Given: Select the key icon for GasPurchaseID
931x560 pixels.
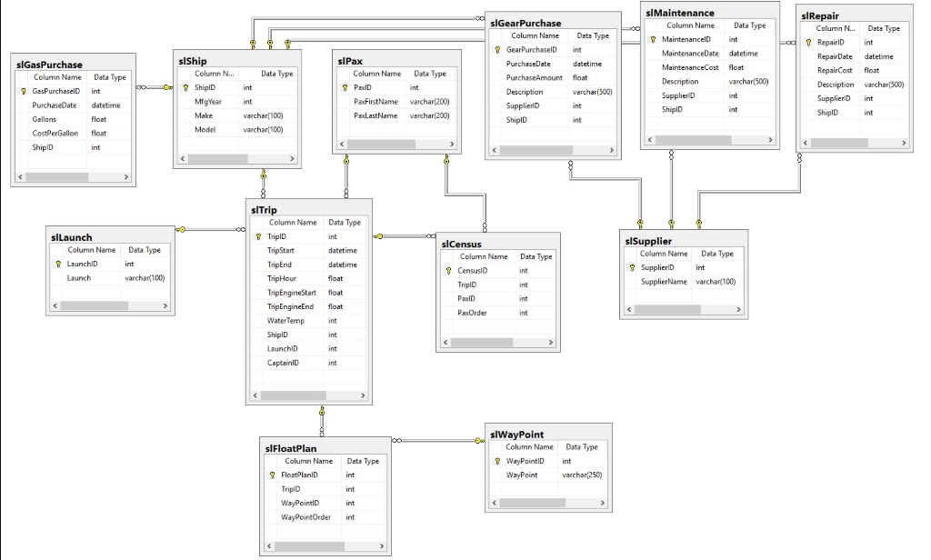Looking at the screenshot, I should tap(24, 91).
